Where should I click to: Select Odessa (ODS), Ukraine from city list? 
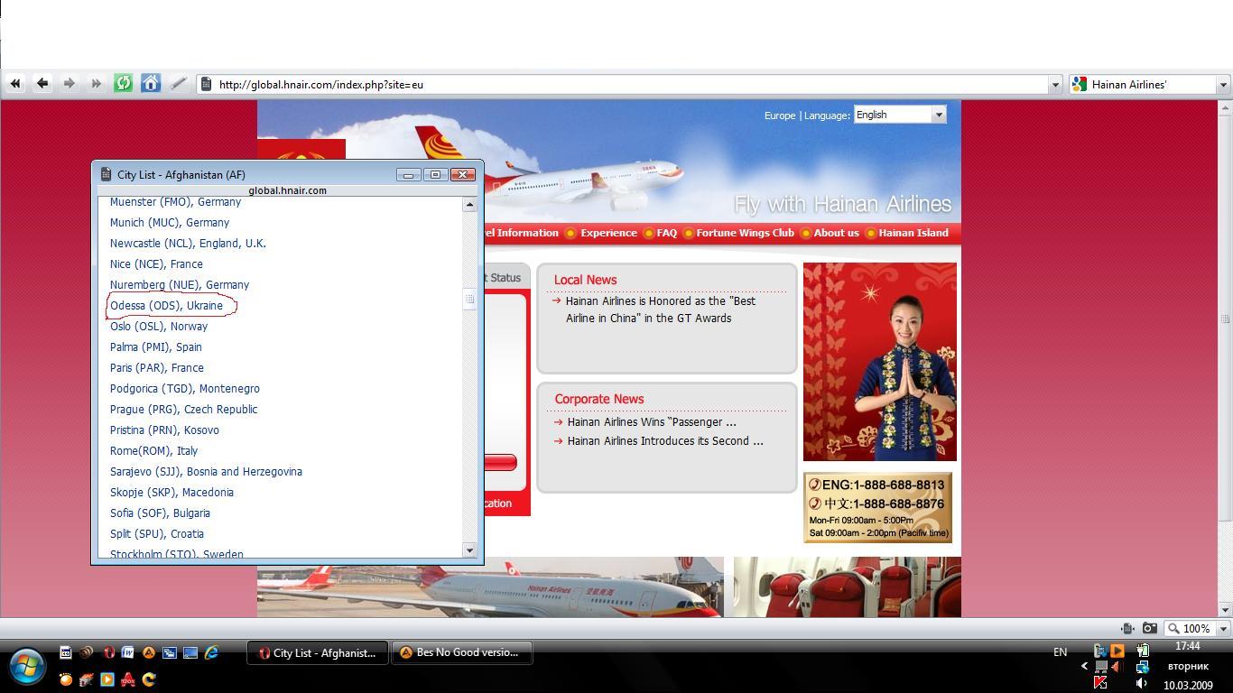coord(166,306)
